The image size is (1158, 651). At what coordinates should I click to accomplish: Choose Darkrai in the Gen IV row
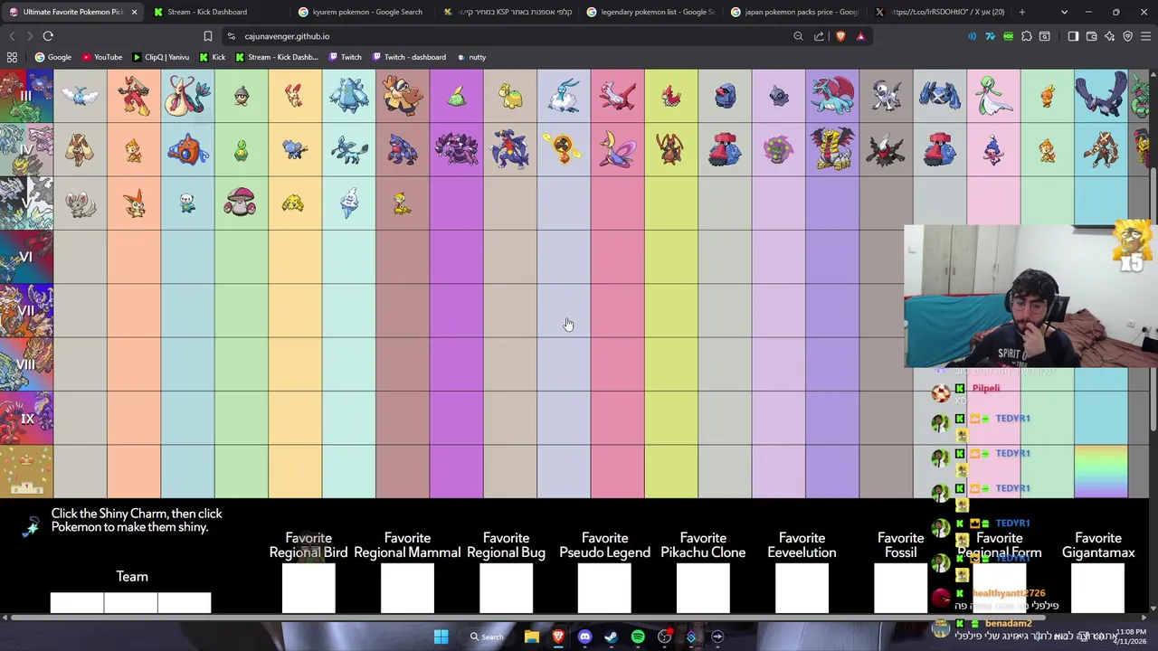click(886, 150)
